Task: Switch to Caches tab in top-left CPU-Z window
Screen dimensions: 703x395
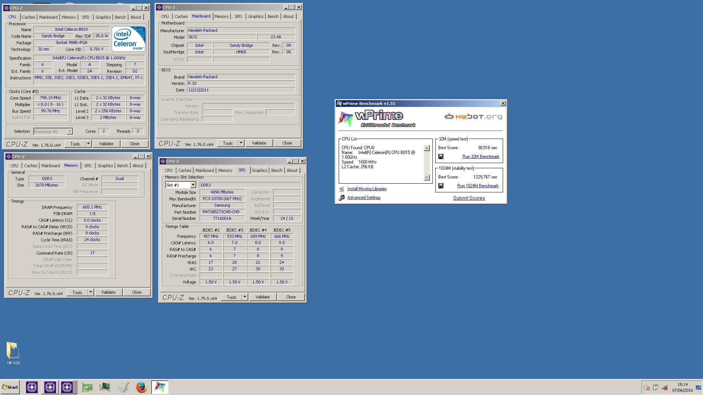Action: click(x=29, y=17)
